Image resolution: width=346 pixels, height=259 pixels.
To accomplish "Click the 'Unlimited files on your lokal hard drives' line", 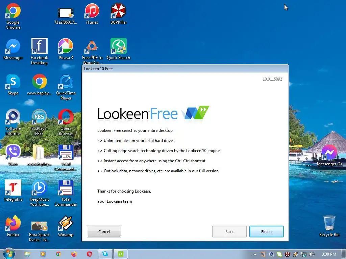I will pos(136,141).
